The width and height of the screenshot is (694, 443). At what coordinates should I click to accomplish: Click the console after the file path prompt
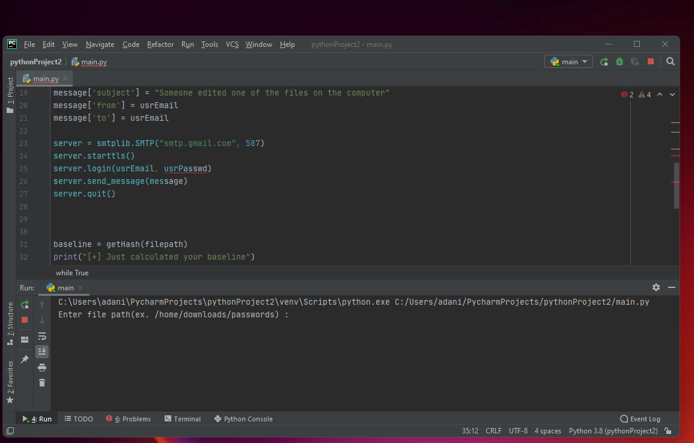click(300, 314)
